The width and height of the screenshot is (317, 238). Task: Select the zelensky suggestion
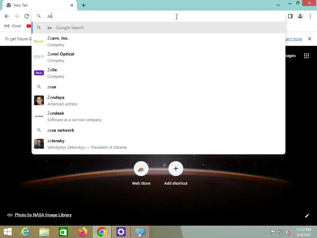(158, 144)
